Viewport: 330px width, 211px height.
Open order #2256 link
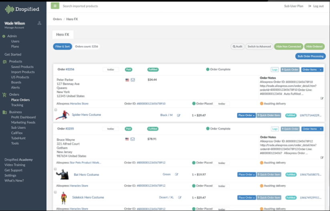[70, 69]
